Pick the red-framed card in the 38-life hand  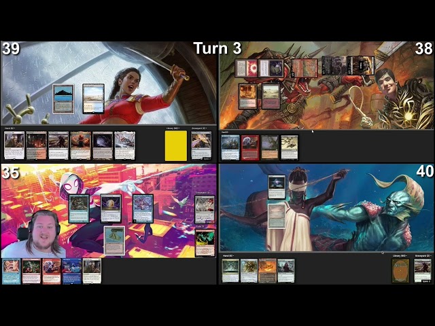(x=250, y=147)
